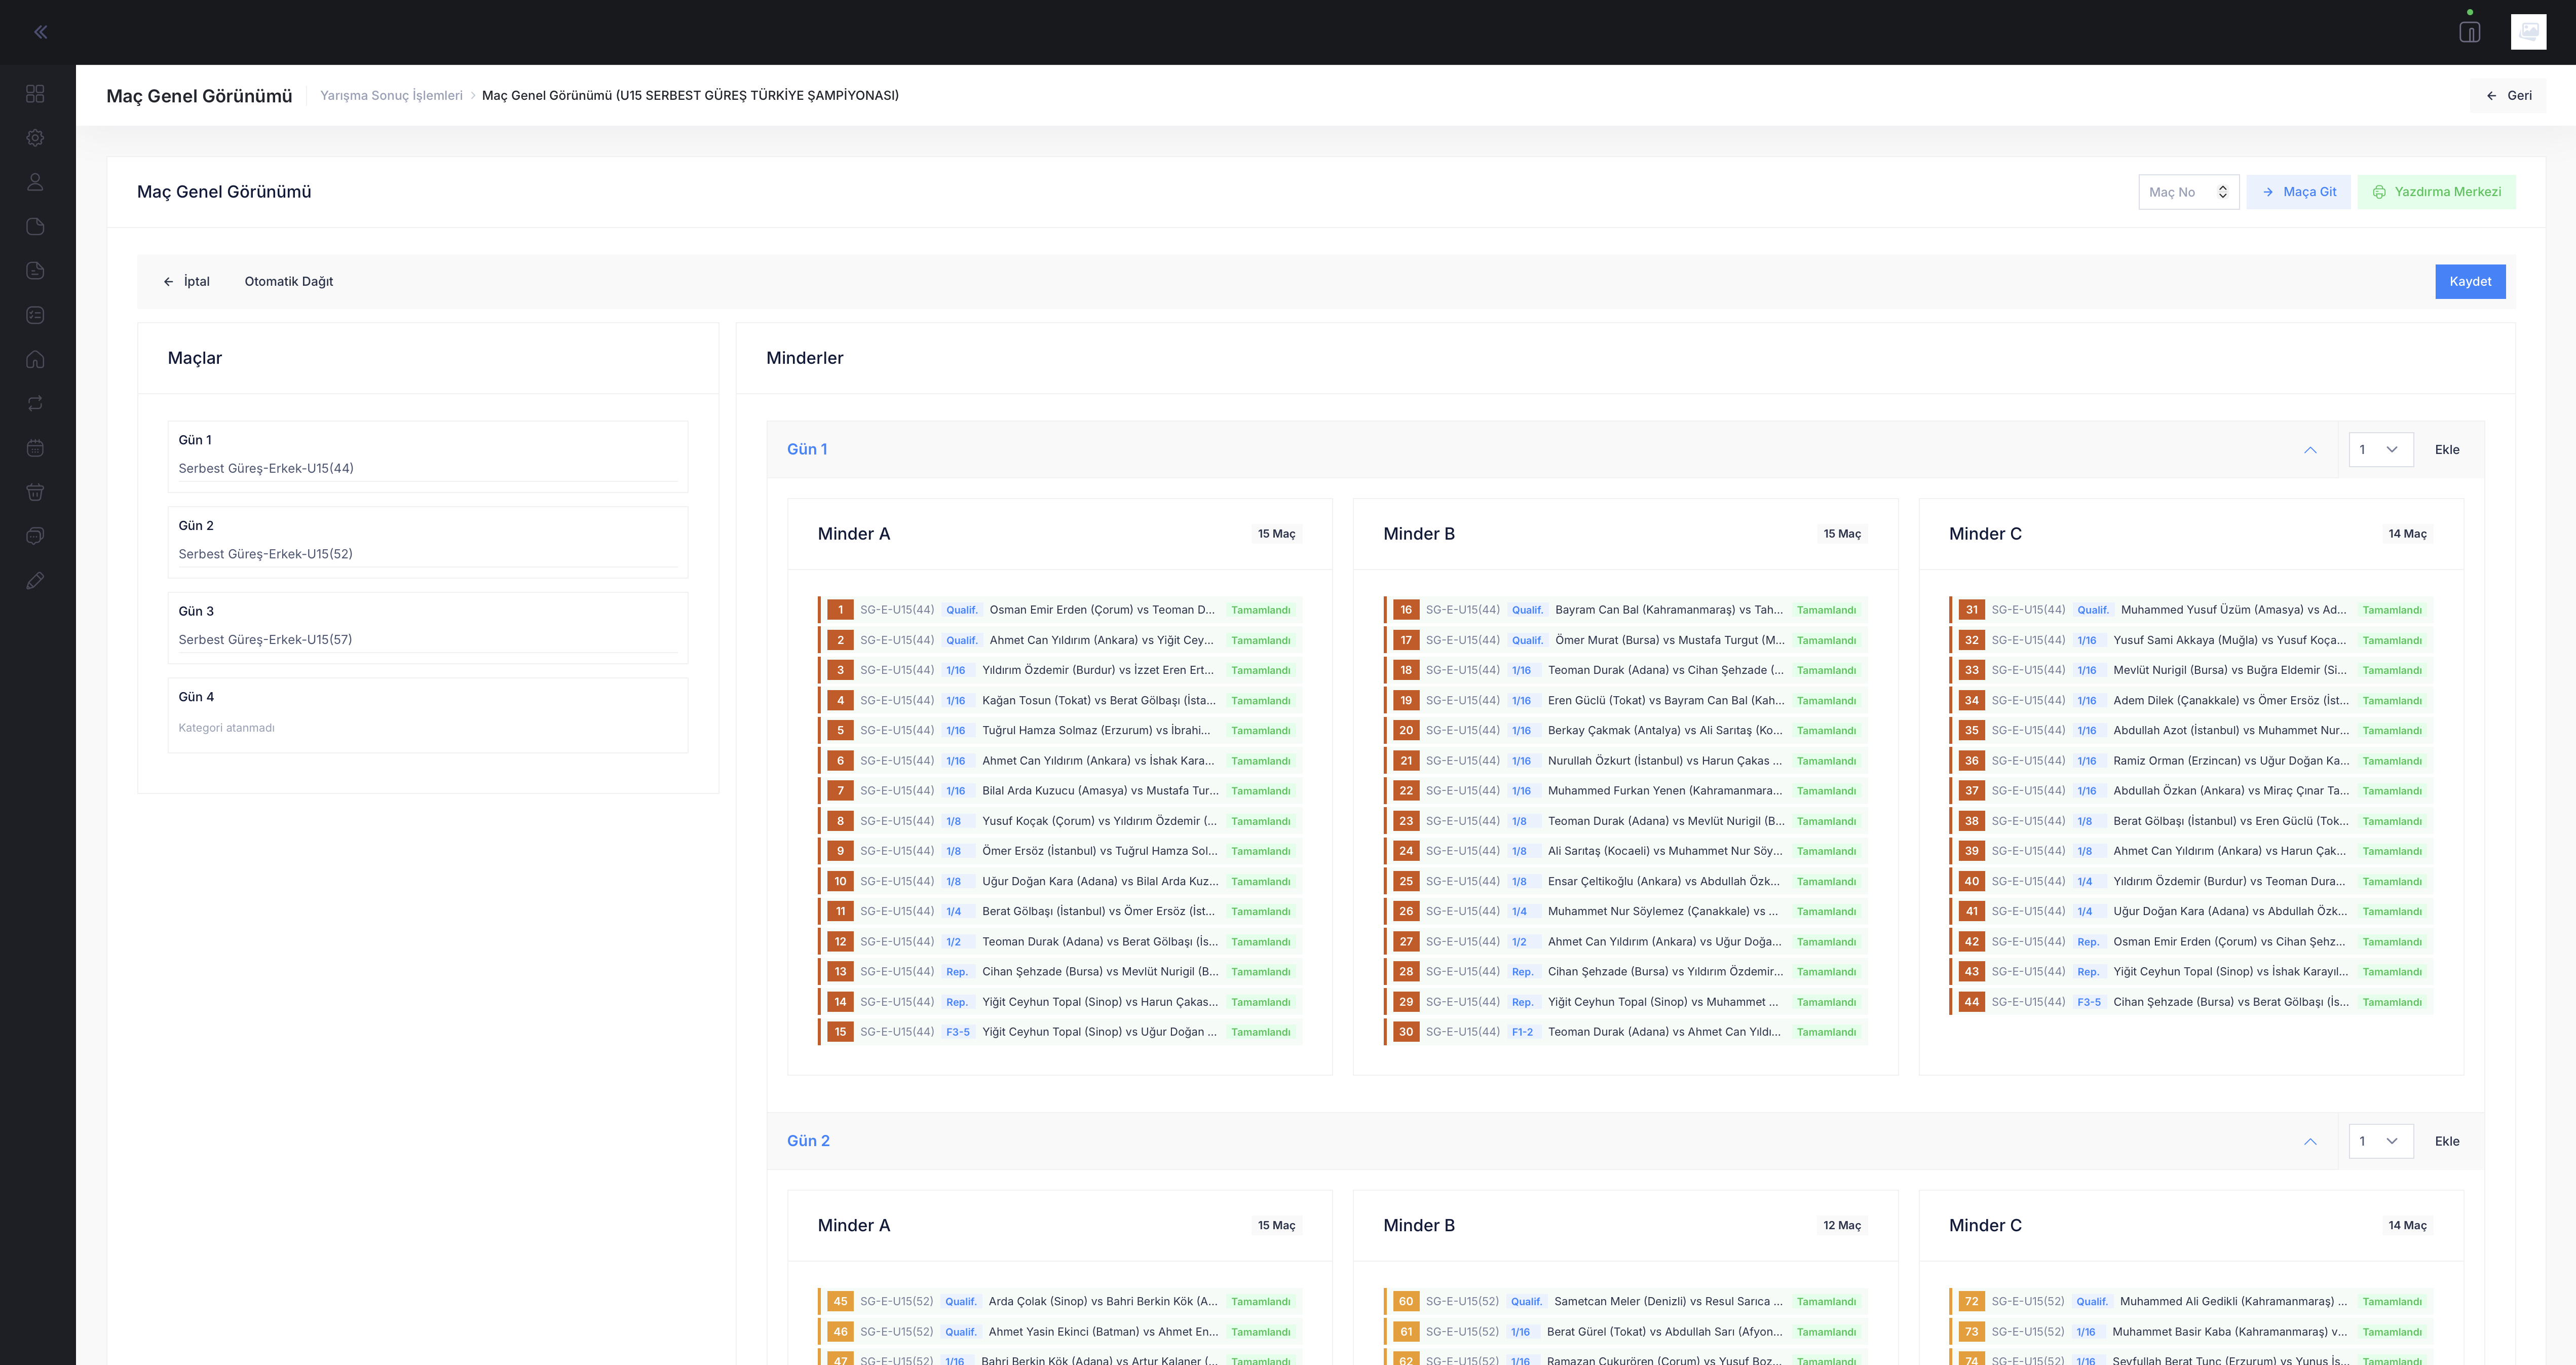Screen dimensions: 2576x1365
Task: Select match 20 Berkay Çakmak vs Ali Sarıtaş
Action: [1626, 730]
